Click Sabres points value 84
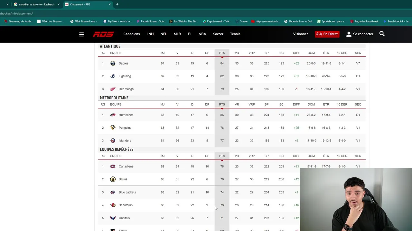 (222, 63)
